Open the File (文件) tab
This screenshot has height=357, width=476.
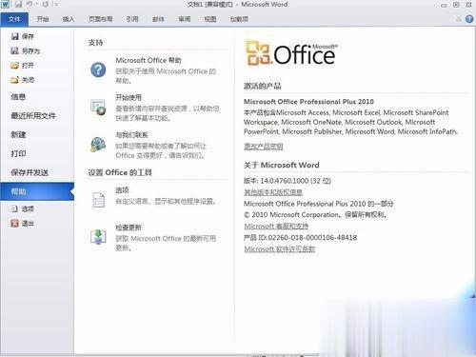point(14,19)
